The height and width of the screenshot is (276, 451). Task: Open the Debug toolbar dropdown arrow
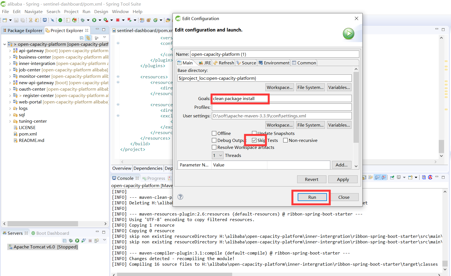pyautogui.click(x=88, y=20)
